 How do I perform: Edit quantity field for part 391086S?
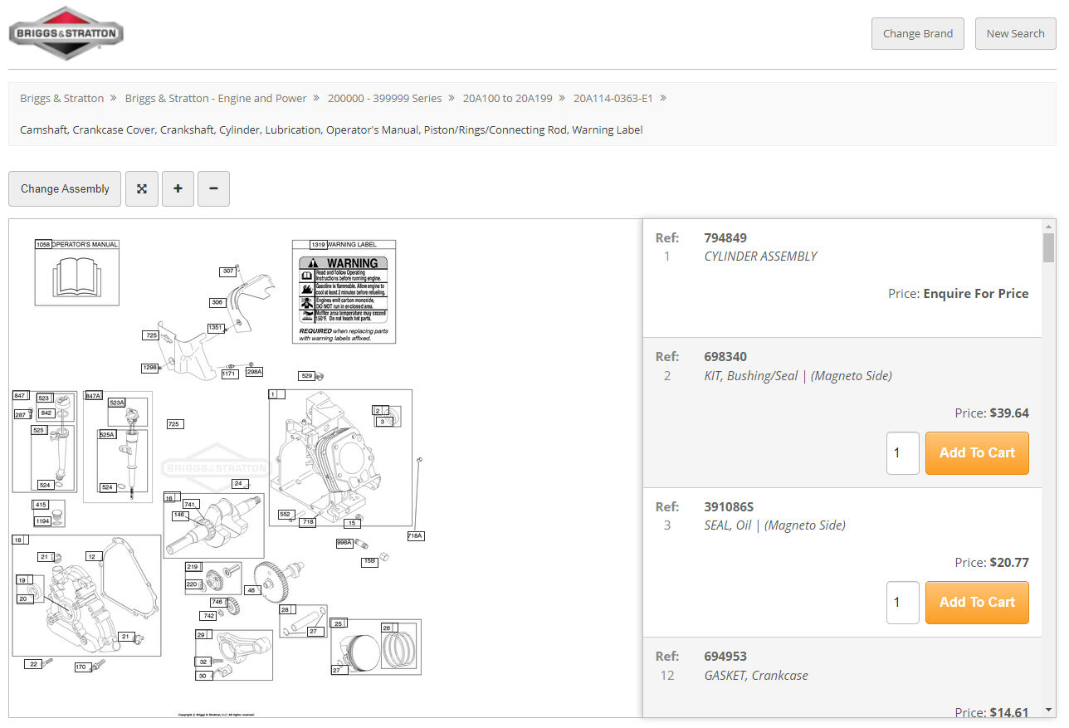pyautogui.click(x=903, y=603)
